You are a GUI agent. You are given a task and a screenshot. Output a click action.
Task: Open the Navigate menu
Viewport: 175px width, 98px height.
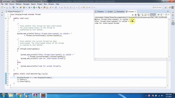click(x=26, y=4)
